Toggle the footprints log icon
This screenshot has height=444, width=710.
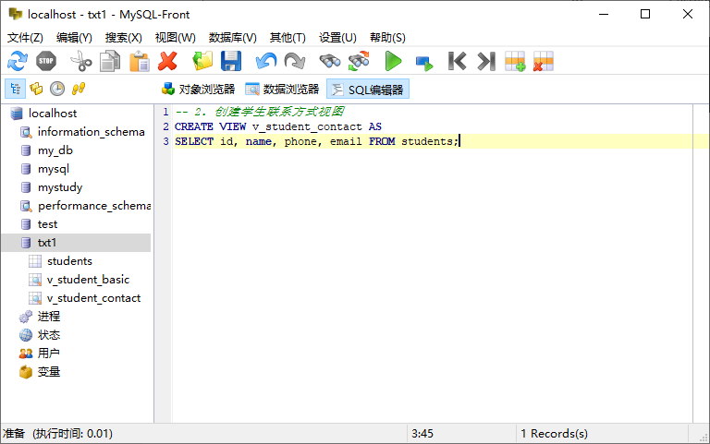pyautogui.click(x=79, y=89)
